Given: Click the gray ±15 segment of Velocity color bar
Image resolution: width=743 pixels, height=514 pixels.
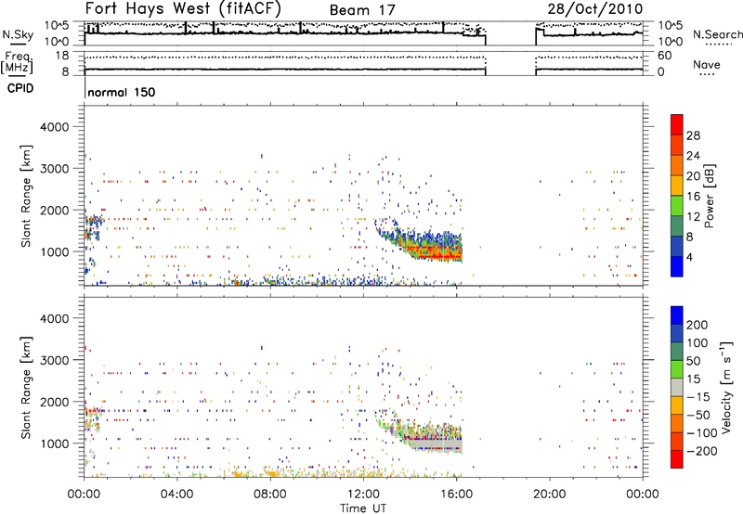Looking at the screenshot, I should coord(677,387).
